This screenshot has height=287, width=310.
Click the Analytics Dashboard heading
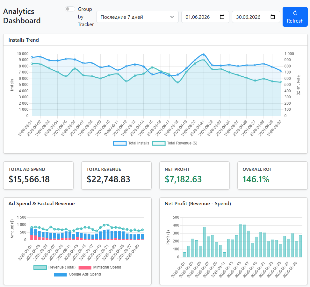point(22,16)
